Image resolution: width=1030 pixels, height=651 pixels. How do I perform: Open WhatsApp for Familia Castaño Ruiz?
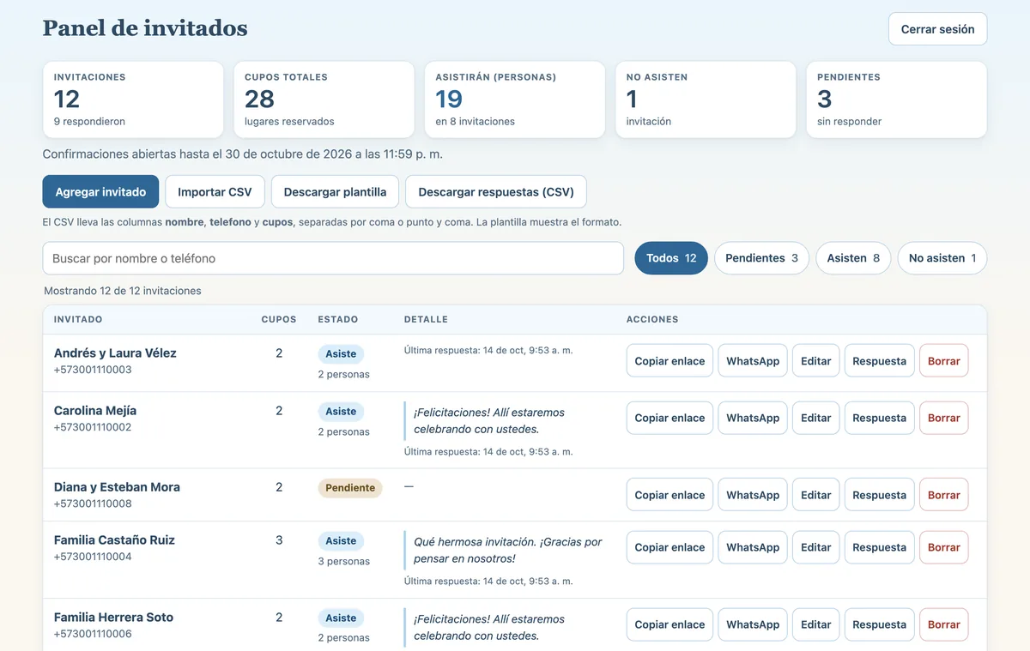pos(753,547)
